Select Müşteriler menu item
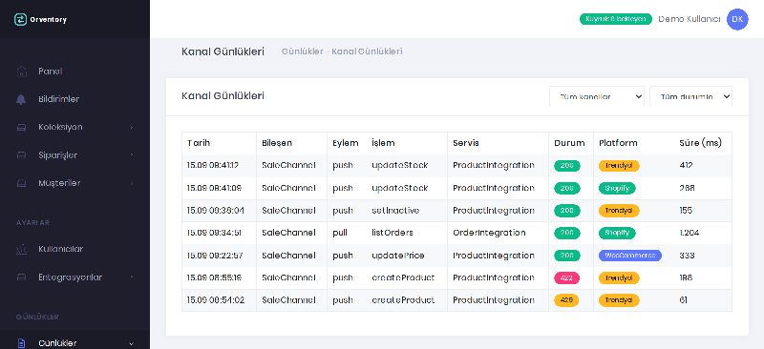This screenshot has width=764, height=349. pyautogui.click(x=59, y=183)
